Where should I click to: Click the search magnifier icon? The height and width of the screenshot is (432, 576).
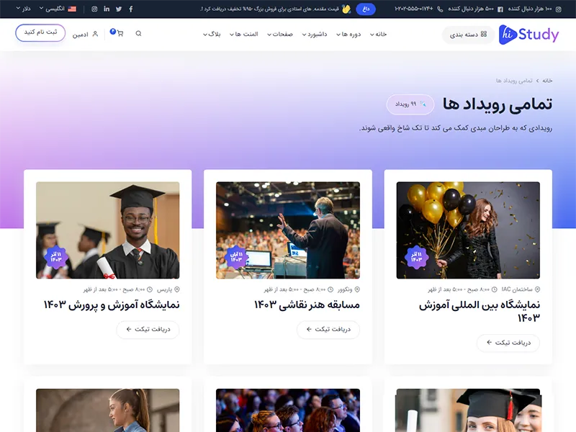click(x=138, y=33)
